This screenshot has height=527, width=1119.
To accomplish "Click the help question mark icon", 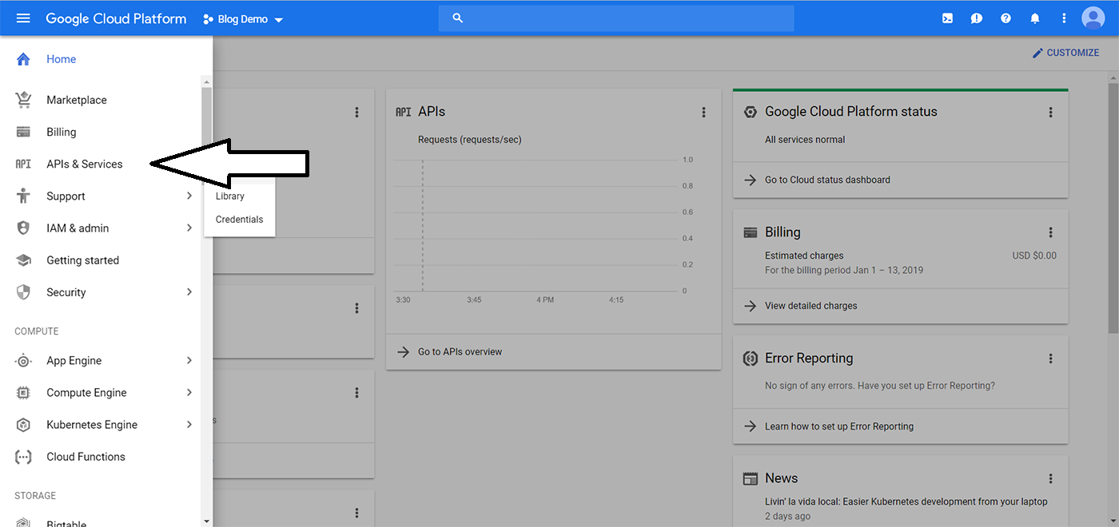I will point(1006,18).
